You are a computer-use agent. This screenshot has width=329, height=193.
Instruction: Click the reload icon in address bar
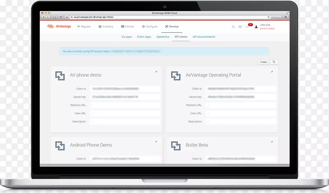click(x=269, y=17)
